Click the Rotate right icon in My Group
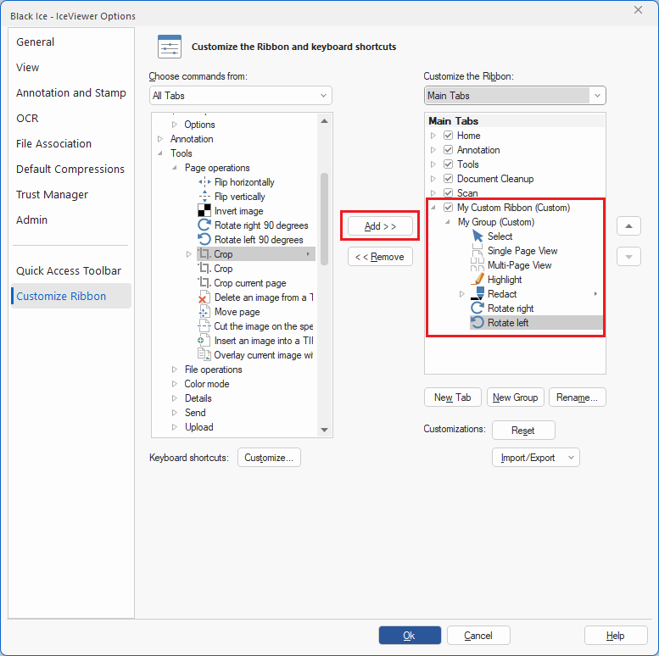This screenshot has height=656, width=659. coord(477,309)
